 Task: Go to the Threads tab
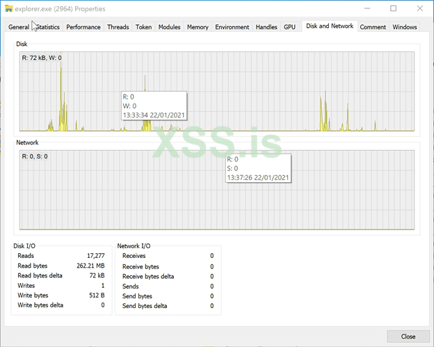click(x=118, y=27)
